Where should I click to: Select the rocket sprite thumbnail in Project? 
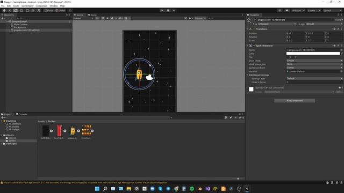[x=73, y=131]
